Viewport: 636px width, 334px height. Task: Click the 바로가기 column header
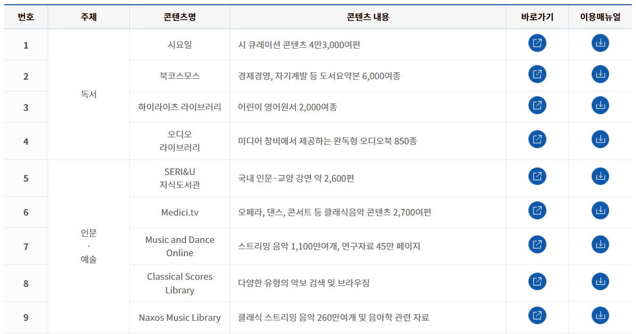(x=536, y=16)
